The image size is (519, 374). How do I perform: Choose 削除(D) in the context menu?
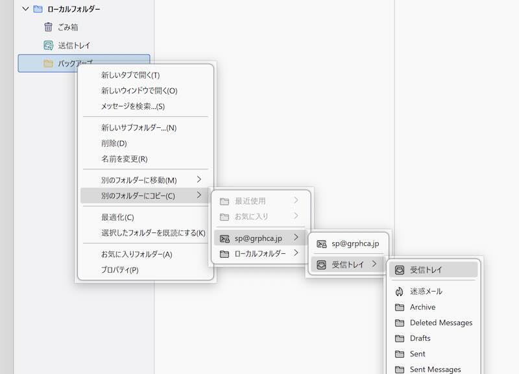click(114, 143)
